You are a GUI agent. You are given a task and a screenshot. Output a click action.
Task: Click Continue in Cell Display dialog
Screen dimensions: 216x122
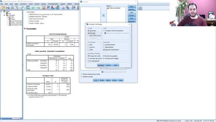tap(101, 65)
